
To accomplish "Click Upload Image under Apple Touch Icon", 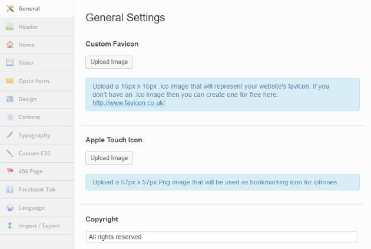I will 109,158.
